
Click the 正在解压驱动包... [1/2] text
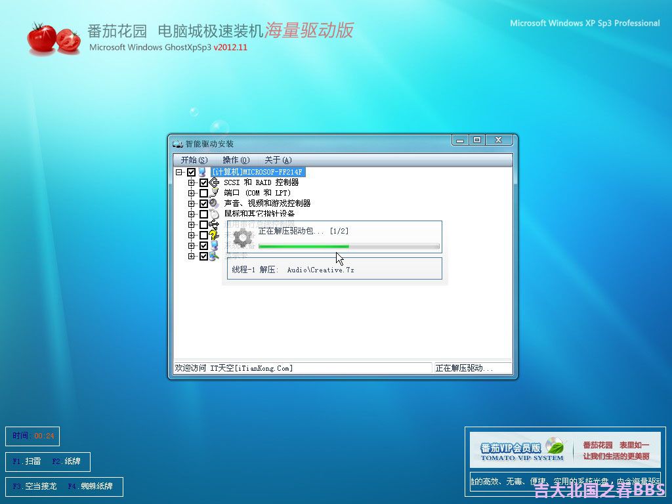[303, 231]
